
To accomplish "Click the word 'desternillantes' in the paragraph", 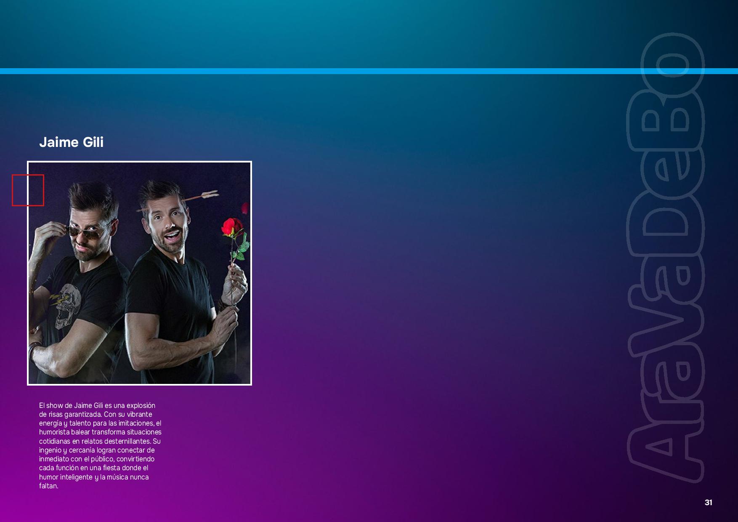I will [x=127, y=441].
